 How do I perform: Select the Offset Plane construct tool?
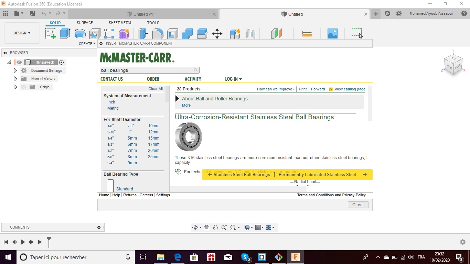tap(277, 34)
